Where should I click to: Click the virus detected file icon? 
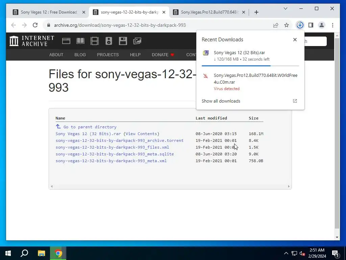coord(206,76)
